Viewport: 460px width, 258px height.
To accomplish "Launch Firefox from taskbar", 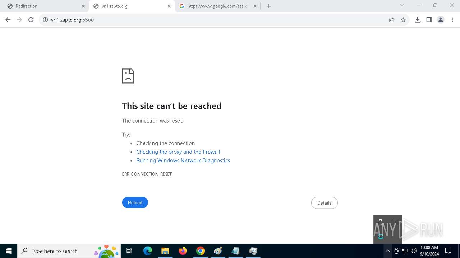I will point(183,251).
